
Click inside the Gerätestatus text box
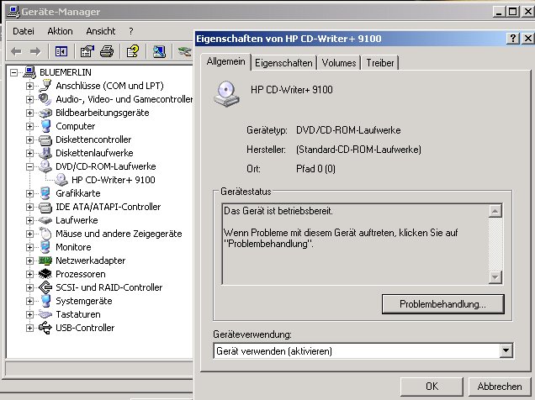pos(355,244)
